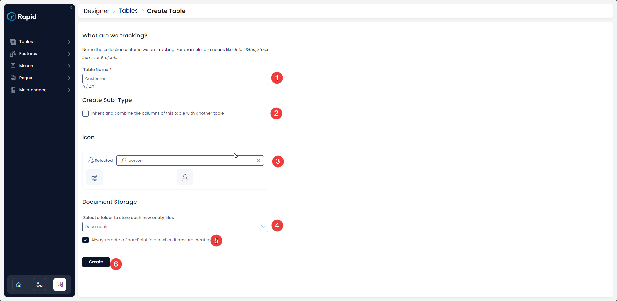This screenshot has height=301, width=617.
Task: Click the Tables grid icon in sidebar
Action: pos(13,42)
